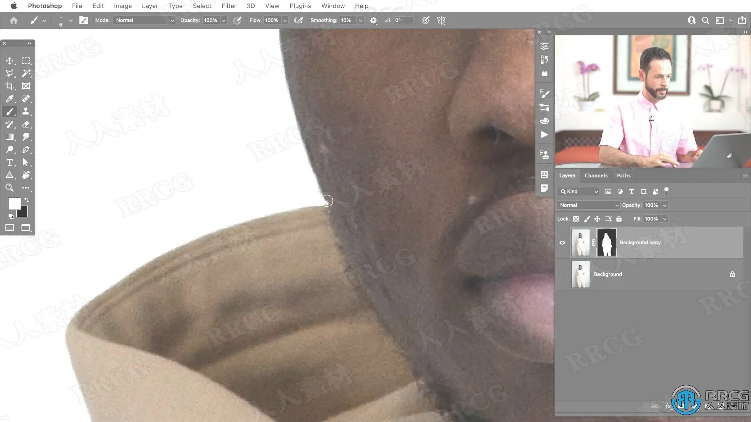Select the Path Selection tool
751x422 pixels.
point(26,162)
